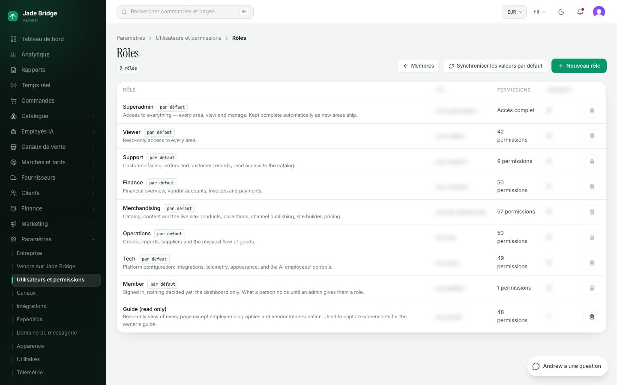The width and height of the screenshot is (617, 385).
Task: Open the notifications bell
Action: coord(580,12)
